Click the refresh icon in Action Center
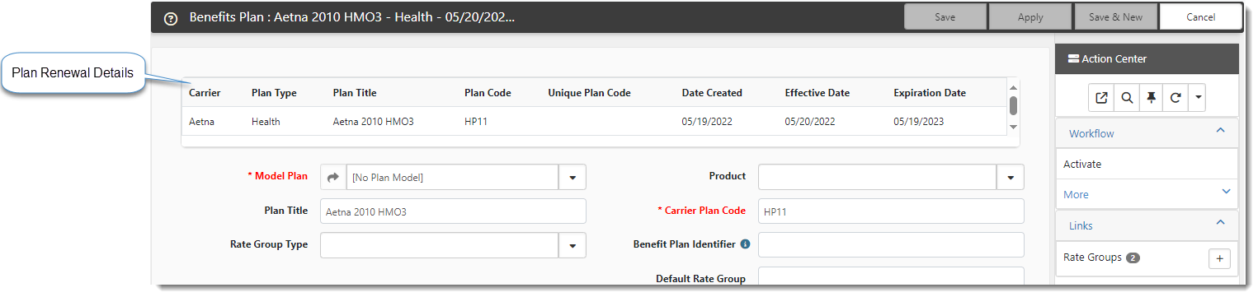Screen dimensions: 1258x297 click(x=1176, y=98)
